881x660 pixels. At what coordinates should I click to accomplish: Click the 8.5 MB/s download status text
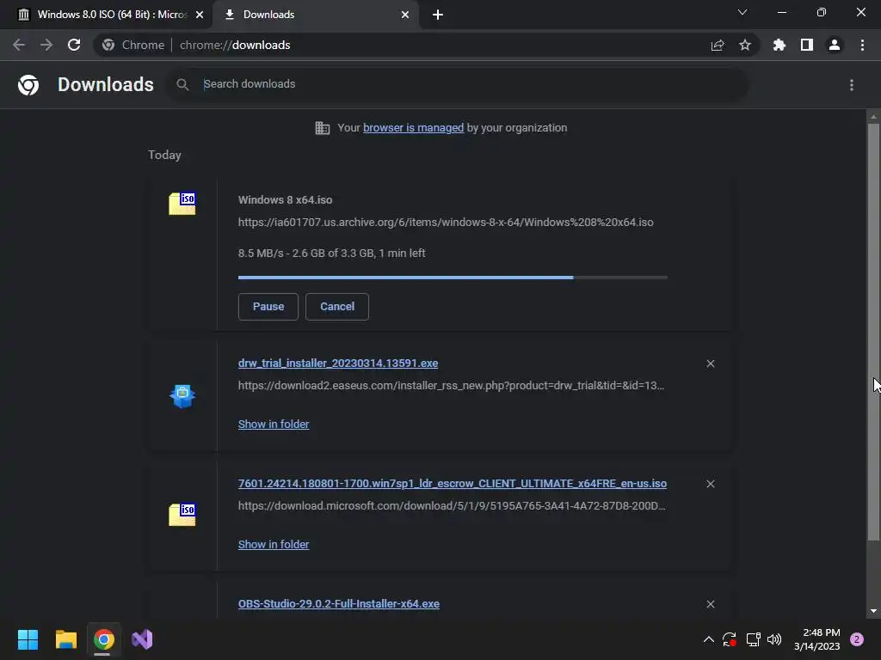coord(331,254)
